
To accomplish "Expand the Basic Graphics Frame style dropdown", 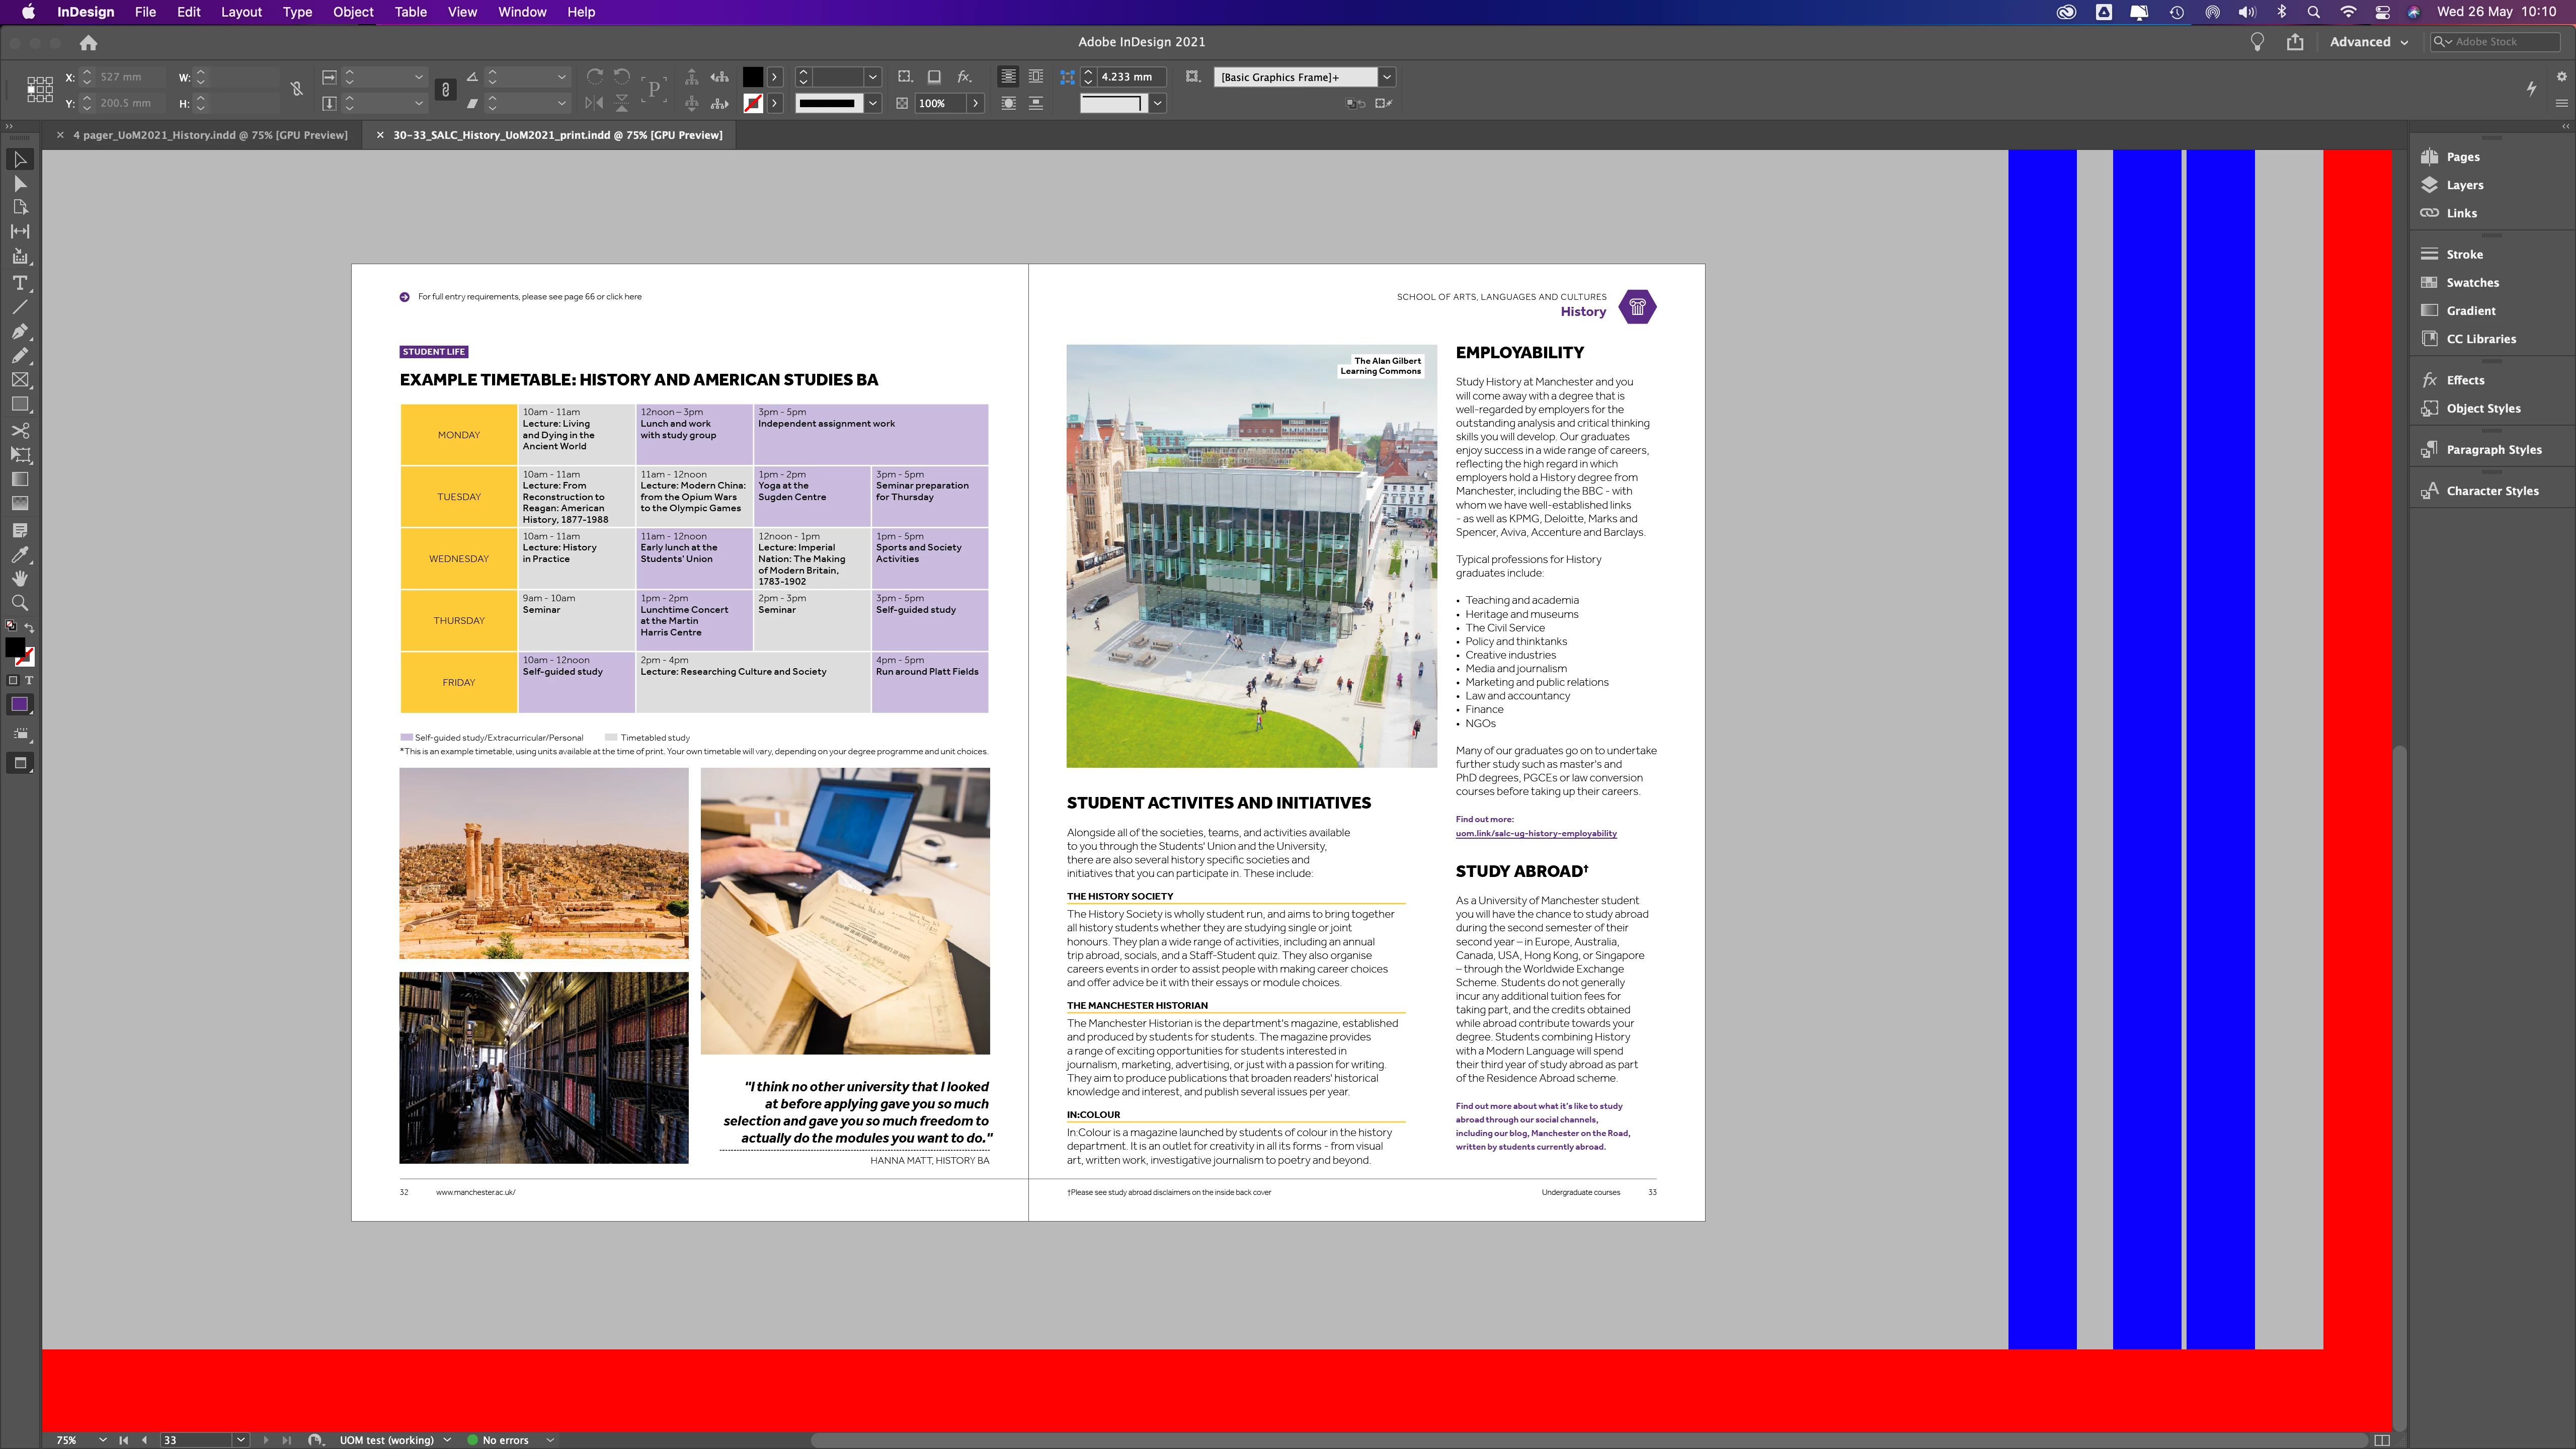I will pyautogui.click(x=1387, y=77).
